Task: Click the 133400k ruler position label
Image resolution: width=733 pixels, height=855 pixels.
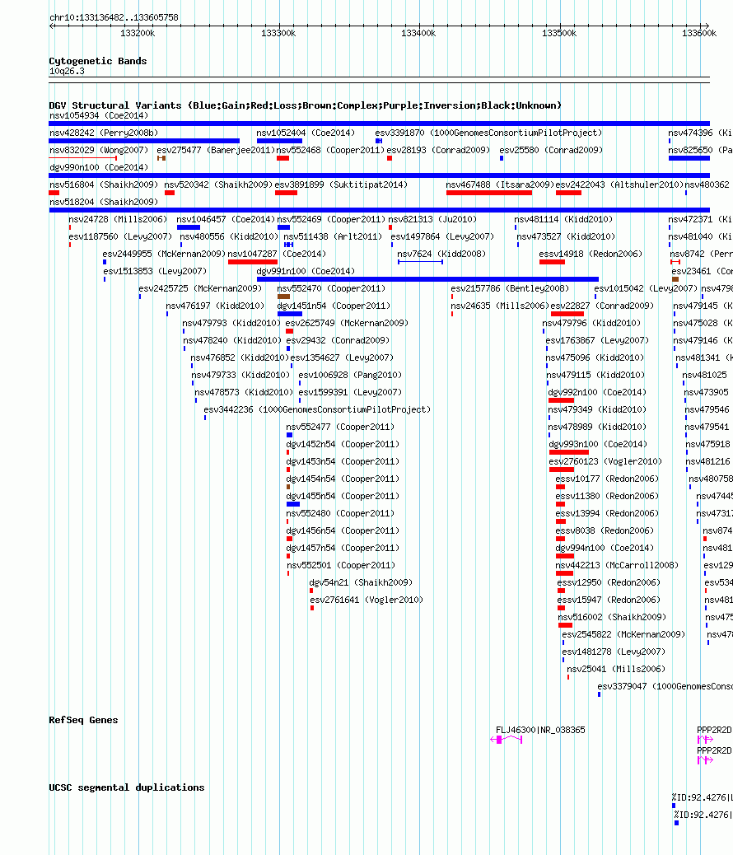Action: [418, 33]
